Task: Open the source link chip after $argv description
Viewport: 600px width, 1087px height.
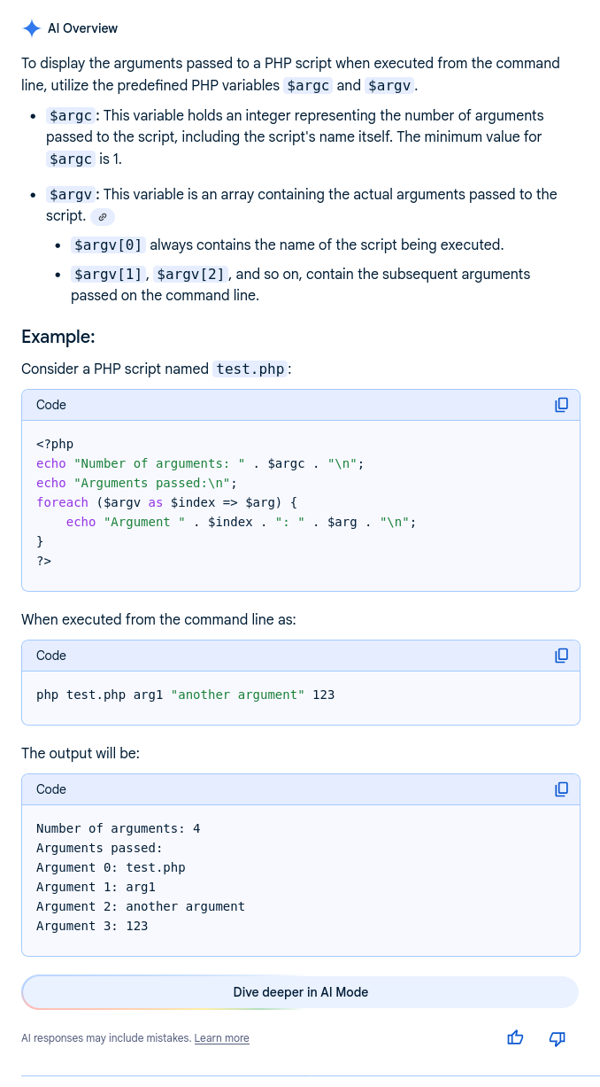Action: 103,216
